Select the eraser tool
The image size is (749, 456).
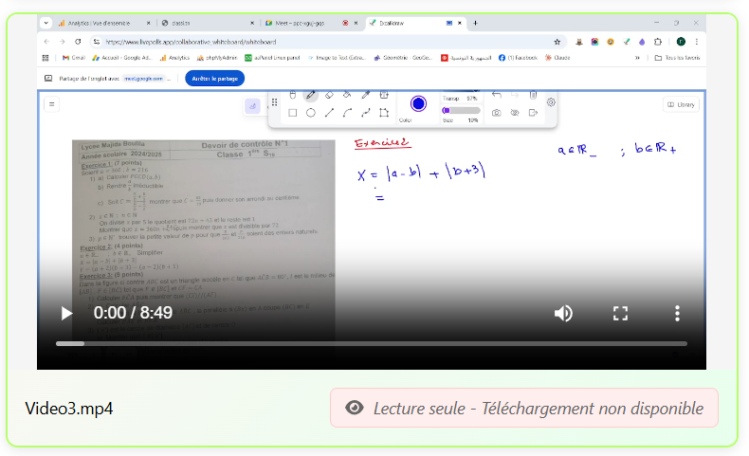[x=329, y=95]
